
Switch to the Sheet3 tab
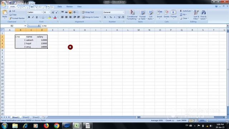(36, 117)
